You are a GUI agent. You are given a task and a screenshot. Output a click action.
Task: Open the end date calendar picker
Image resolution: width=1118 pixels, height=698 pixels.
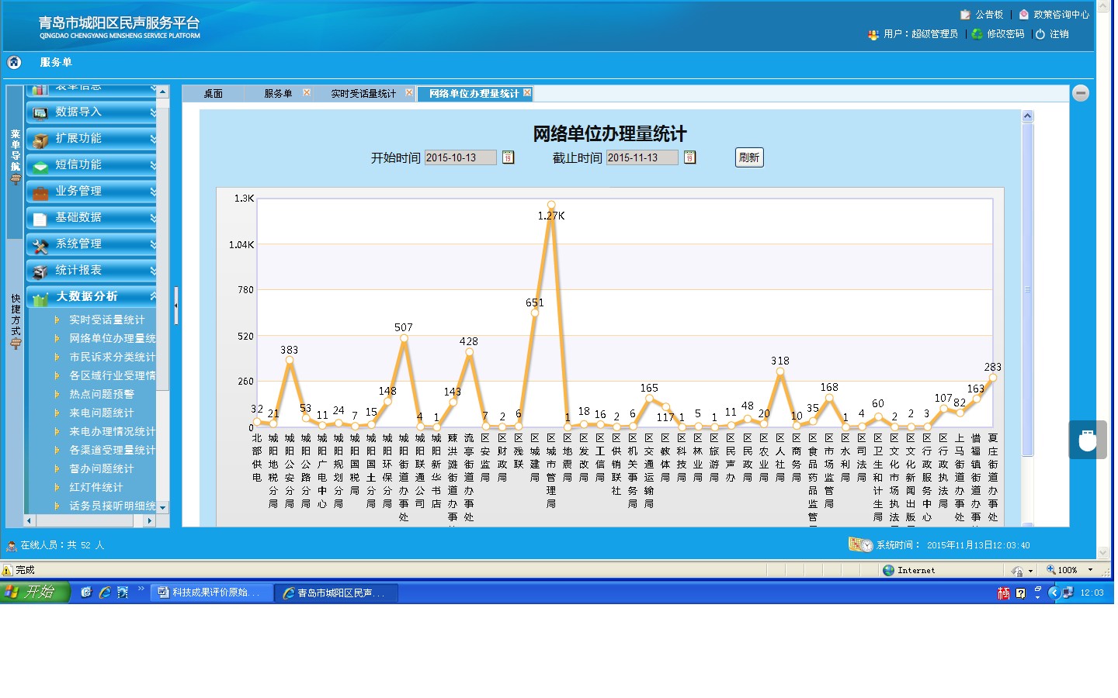tap(689, 157)
